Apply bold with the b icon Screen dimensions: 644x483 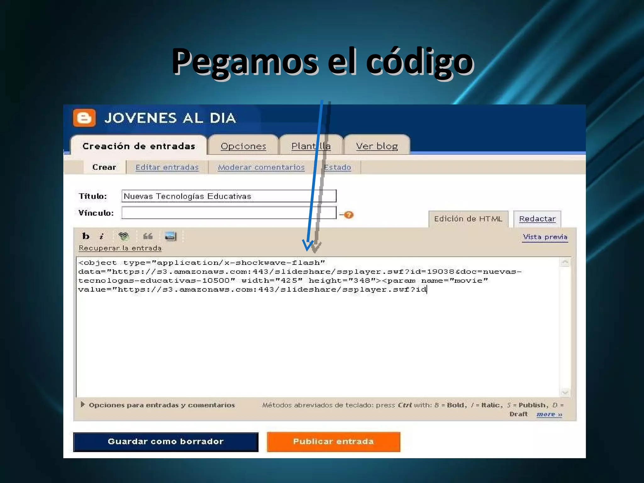click(86, 236)
